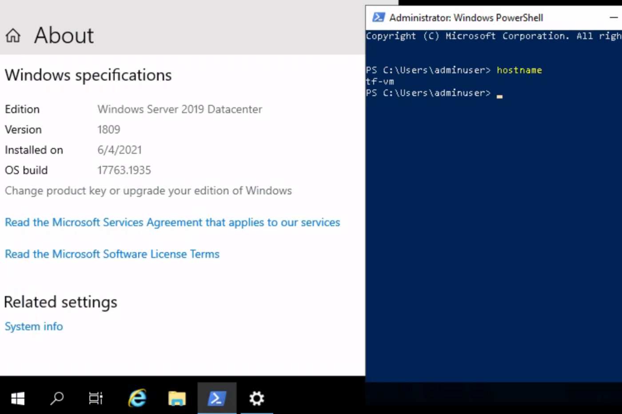Open the Windows Start menu
The height and width of the screenshot is (414, 622).
[18, 398]
